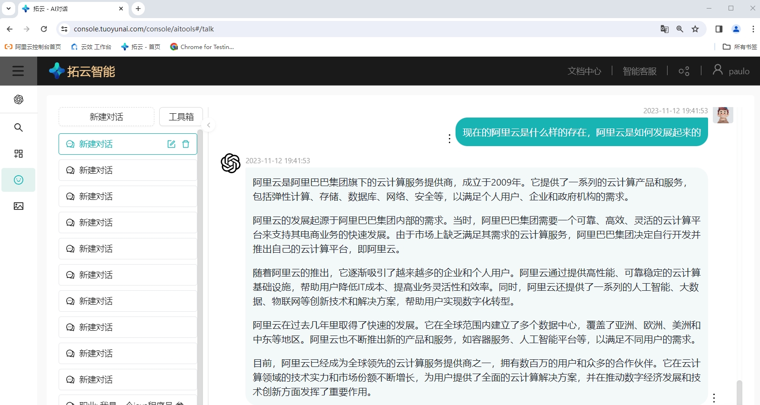Select the ninth 新建对话 conversation
760x405 pixels.
tap(128, 353)
